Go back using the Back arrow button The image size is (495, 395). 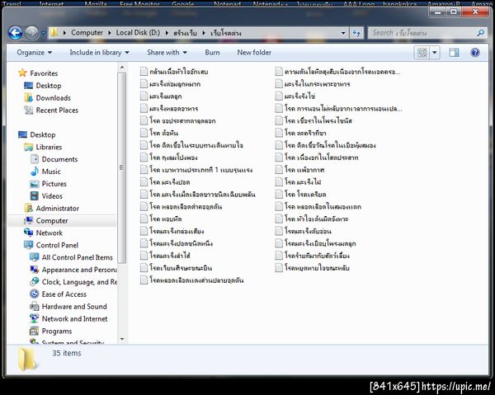(x=15, y=32)
